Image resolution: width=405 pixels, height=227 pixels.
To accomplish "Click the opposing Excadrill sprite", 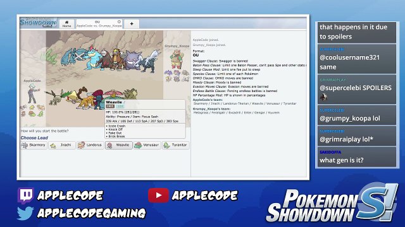I will click(x=106, y=60).
